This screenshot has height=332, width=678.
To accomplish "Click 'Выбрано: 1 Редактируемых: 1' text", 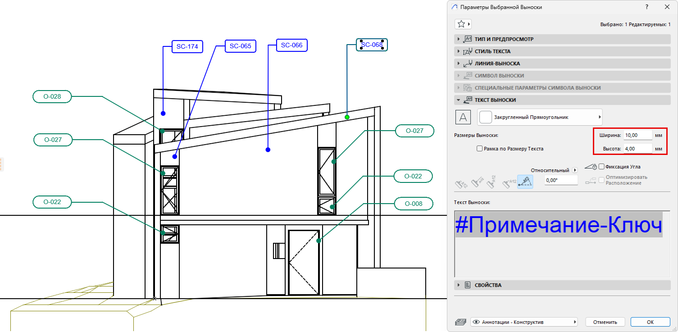I will 636,24.
